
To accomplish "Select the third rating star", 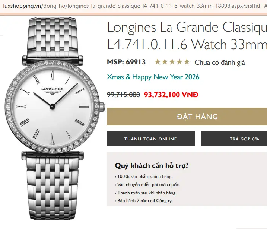I will (x=172, y=62).
